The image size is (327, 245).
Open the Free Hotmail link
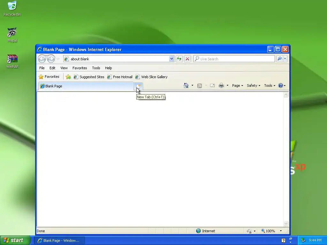(120, 77)
